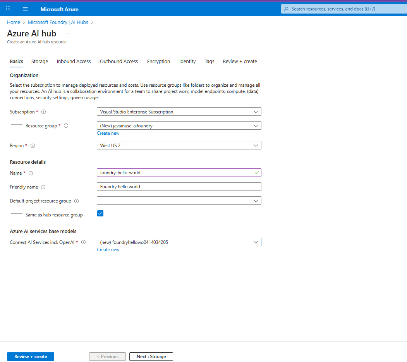Click the info icon next to Friendly name

43,187
